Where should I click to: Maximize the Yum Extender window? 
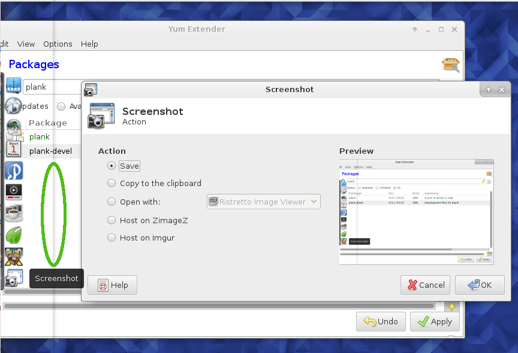pyautogui.click(x=441, y=29)
